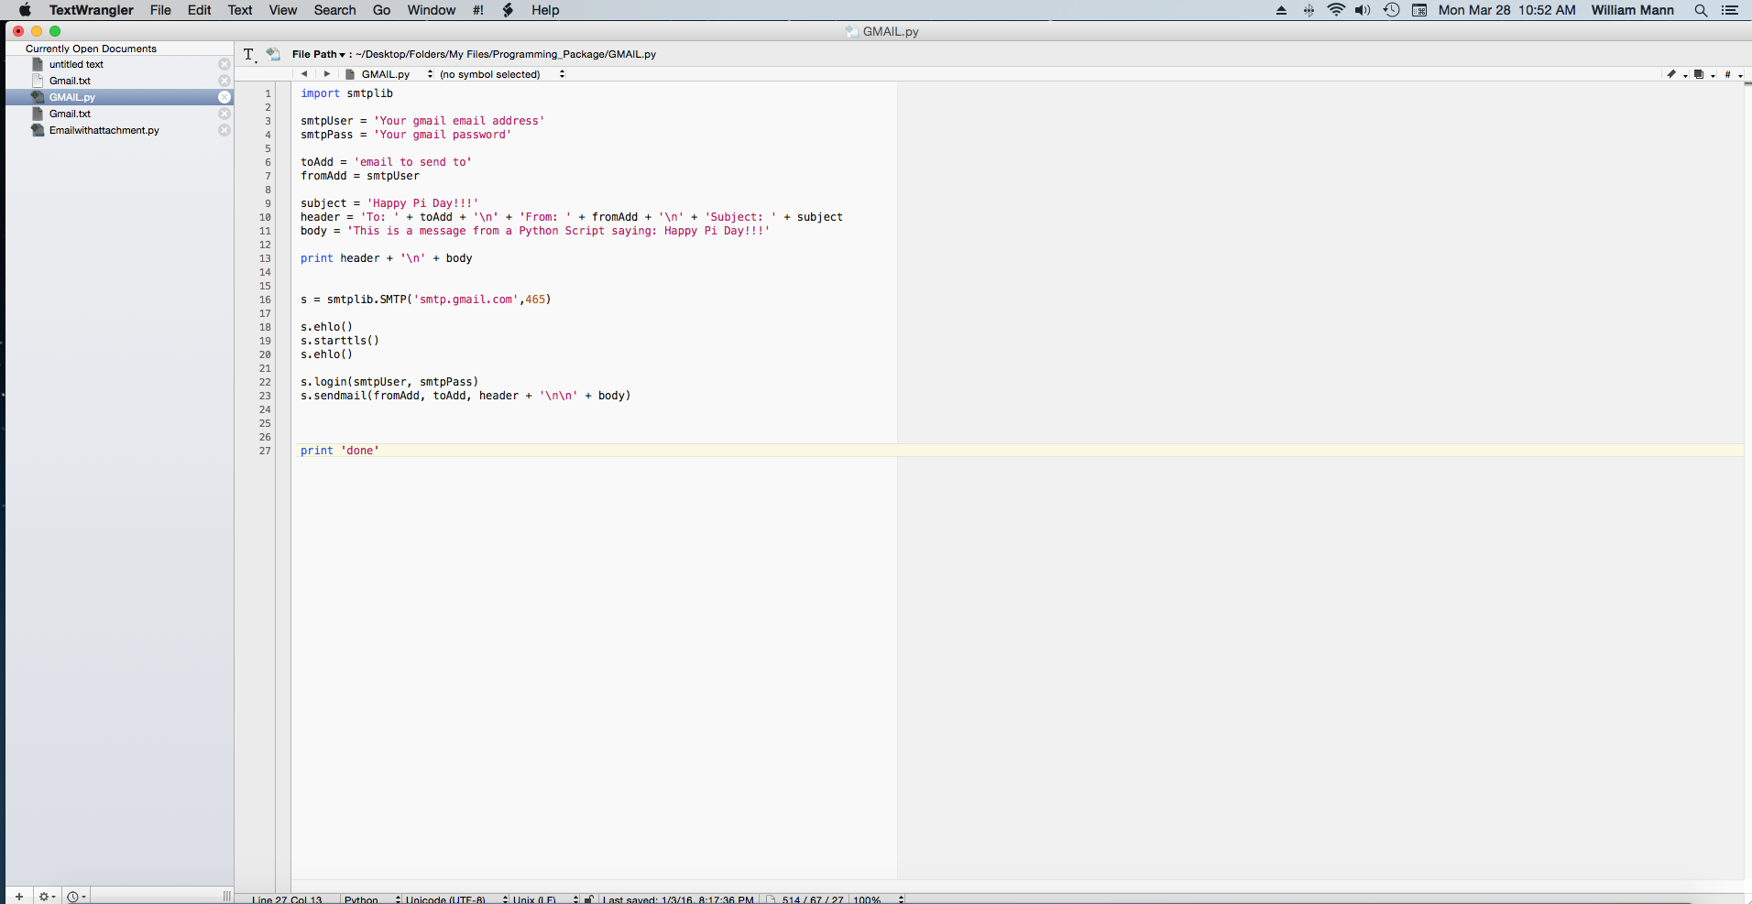Open the Apple menu
Image resolution: width=1752 pixels, height=904 pixels.
[25, 10]
